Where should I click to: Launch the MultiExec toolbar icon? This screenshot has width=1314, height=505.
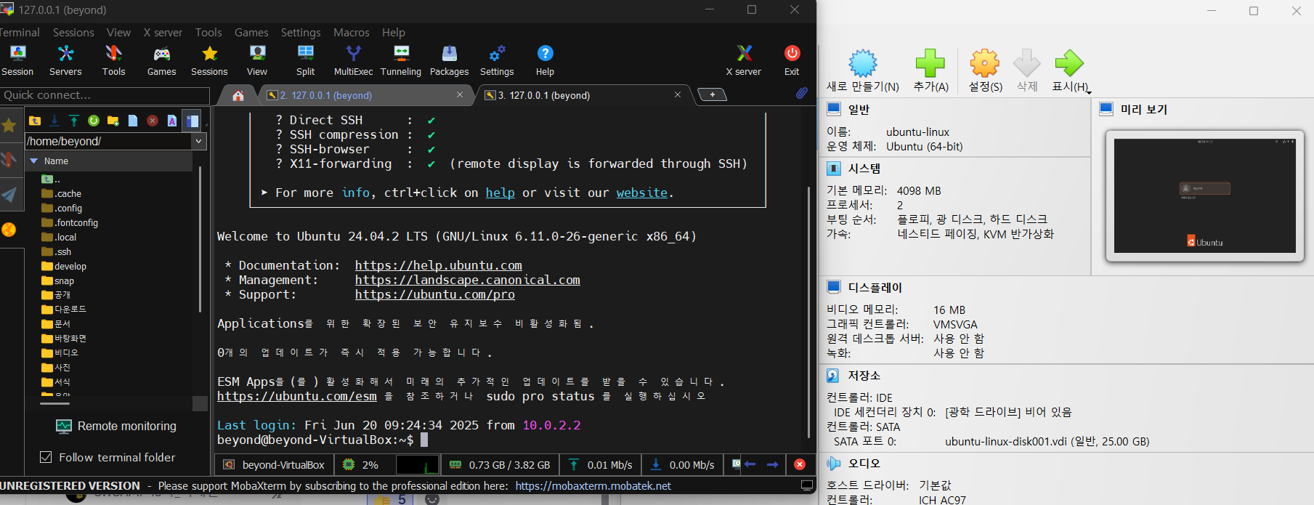tap(353, 60)
